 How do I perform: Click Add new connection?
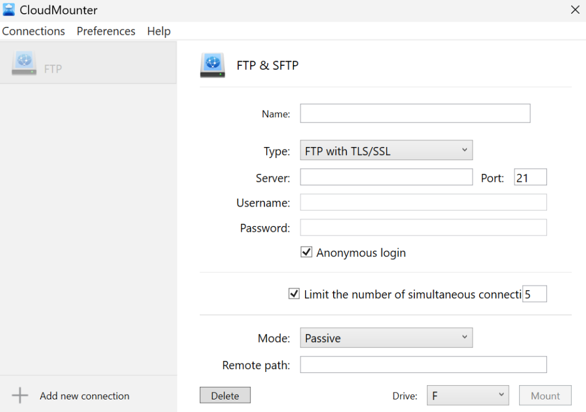click(x=84, y=395)
